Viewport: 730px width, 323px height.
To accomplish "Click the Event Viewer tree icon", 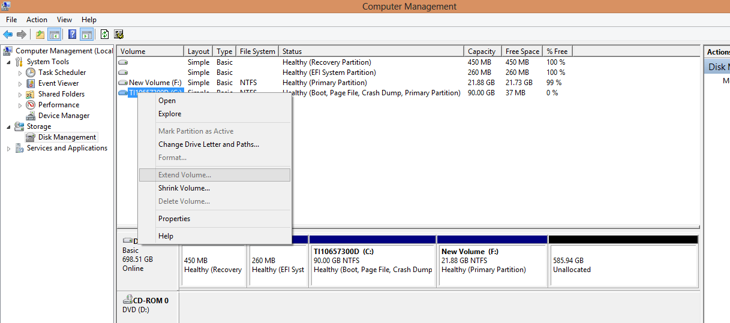I will (31, 83).
